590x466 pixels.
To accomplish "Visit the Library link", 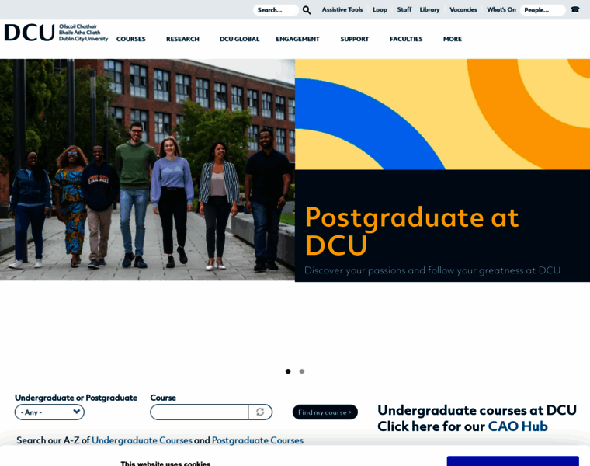I will (429, 10).
